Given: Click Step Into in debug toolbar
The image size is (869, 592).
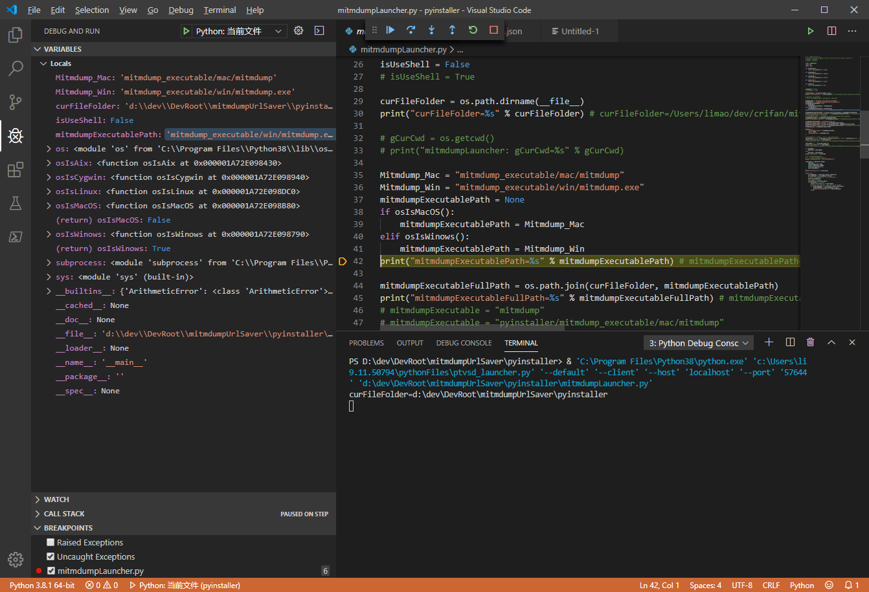Looking at the screenshot, I should pyautogui.click(x=431, y=30).
